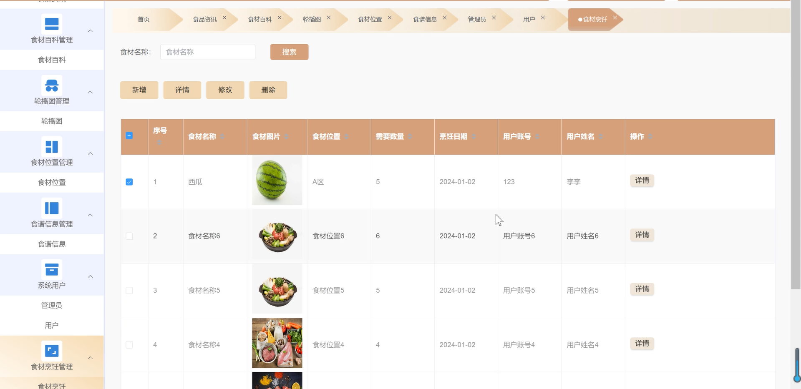Collapse the 系统用户 menu group
The image size is (801, 389).
(90, 276)
